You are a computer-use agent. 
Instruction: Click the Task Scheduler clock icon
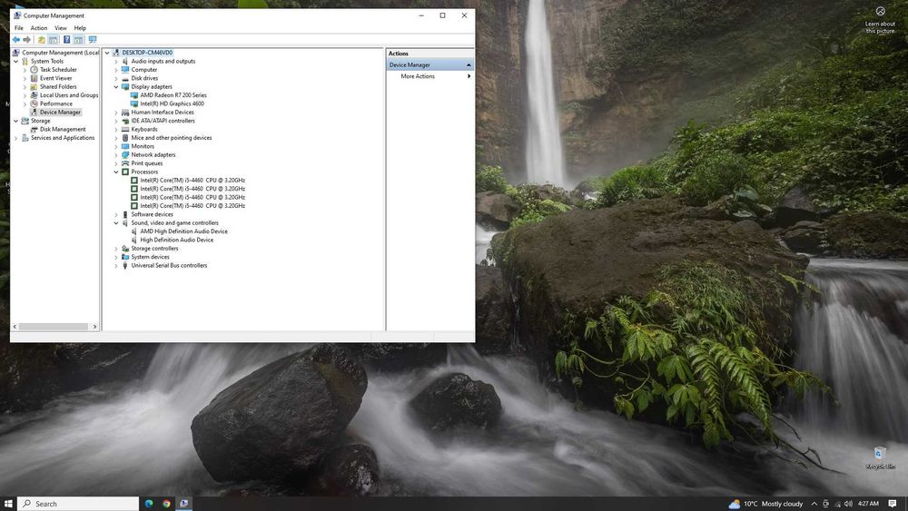point(35,70)
